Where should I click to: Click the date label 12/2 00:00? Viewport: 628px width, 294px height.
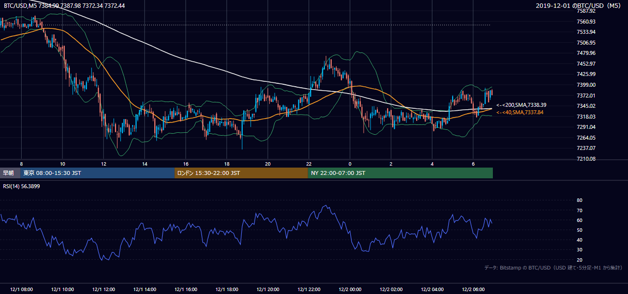point(350,290)
